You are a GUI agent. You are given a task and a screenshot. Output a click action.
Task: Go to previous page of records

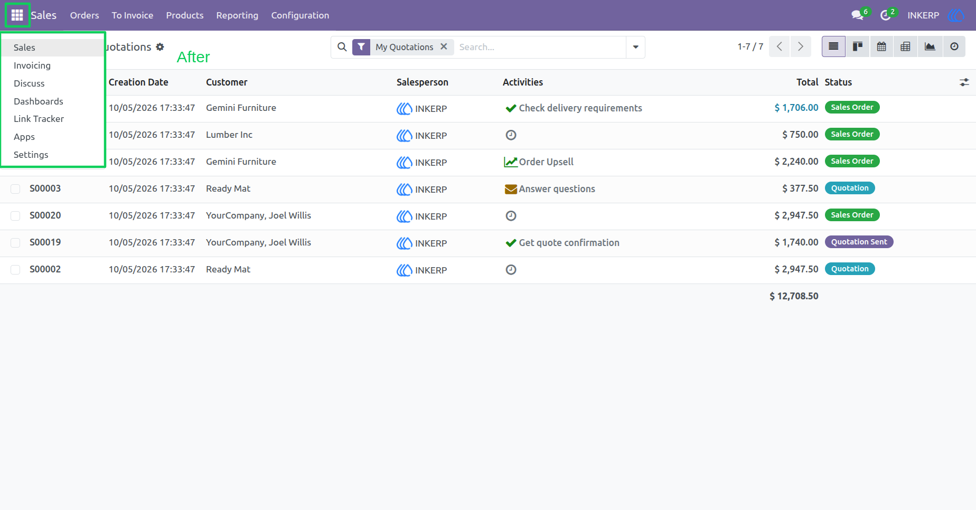click(780, 46)
